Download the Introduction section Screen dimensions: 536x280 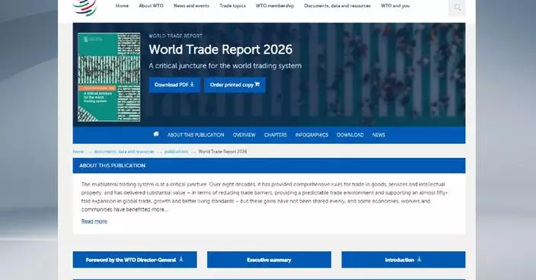pos(404,260)
